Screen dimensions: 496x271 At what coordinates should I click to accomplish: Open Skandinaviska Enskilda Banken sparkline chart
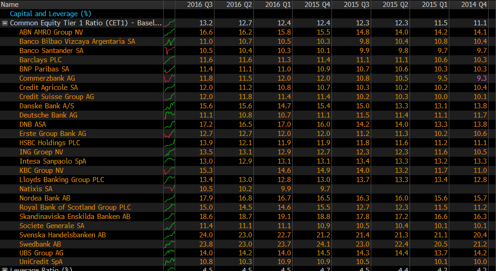[169, 217]
